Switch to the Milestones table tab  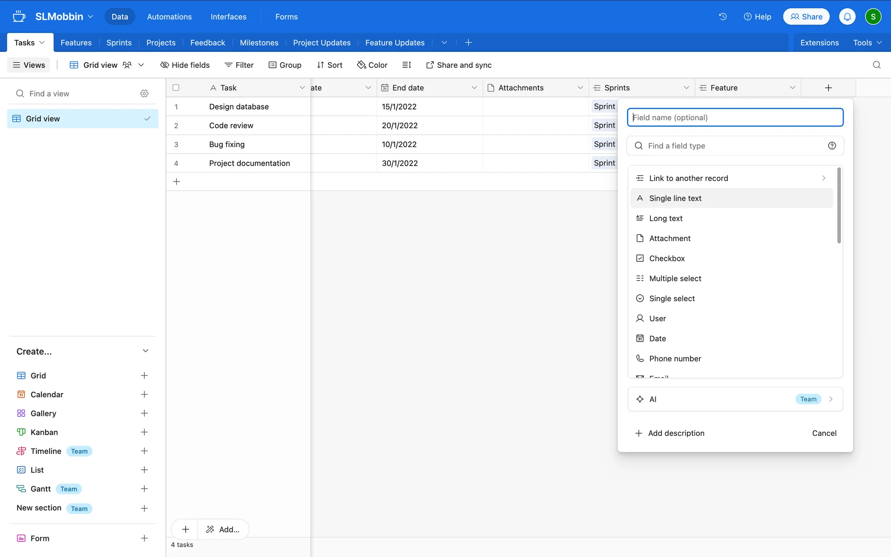click(x=259, y=43)
